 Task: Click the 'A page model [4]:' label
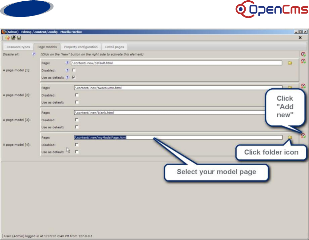click(x=17, y=145)
